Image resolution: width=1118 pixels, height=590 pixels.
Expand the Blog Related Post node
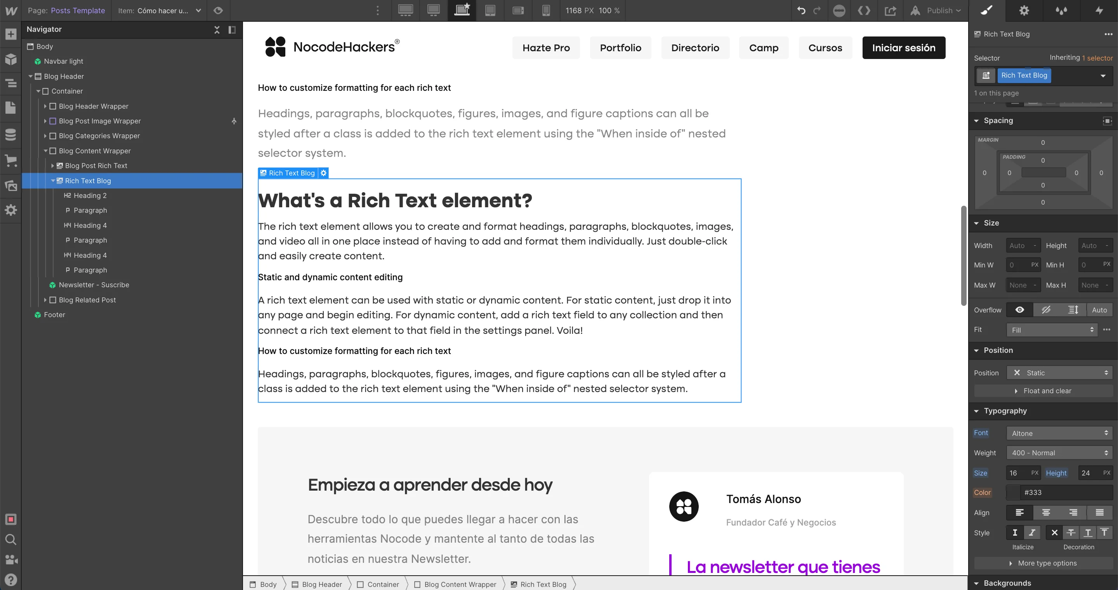45,300
